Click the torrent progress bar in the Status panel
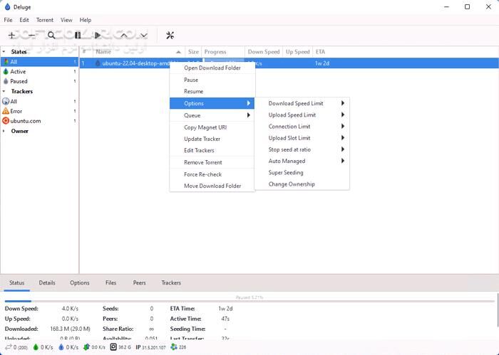499x355 pixels. click(249, 298)
